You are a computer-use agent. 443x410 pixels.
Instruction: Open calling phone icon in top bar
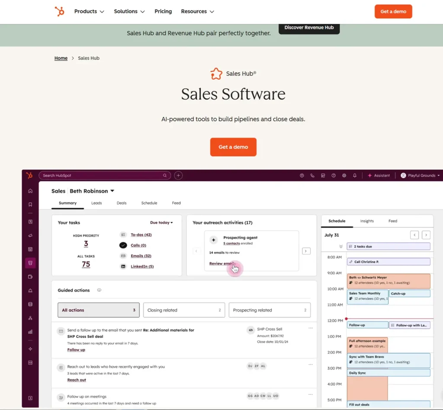tap(312, 175)
